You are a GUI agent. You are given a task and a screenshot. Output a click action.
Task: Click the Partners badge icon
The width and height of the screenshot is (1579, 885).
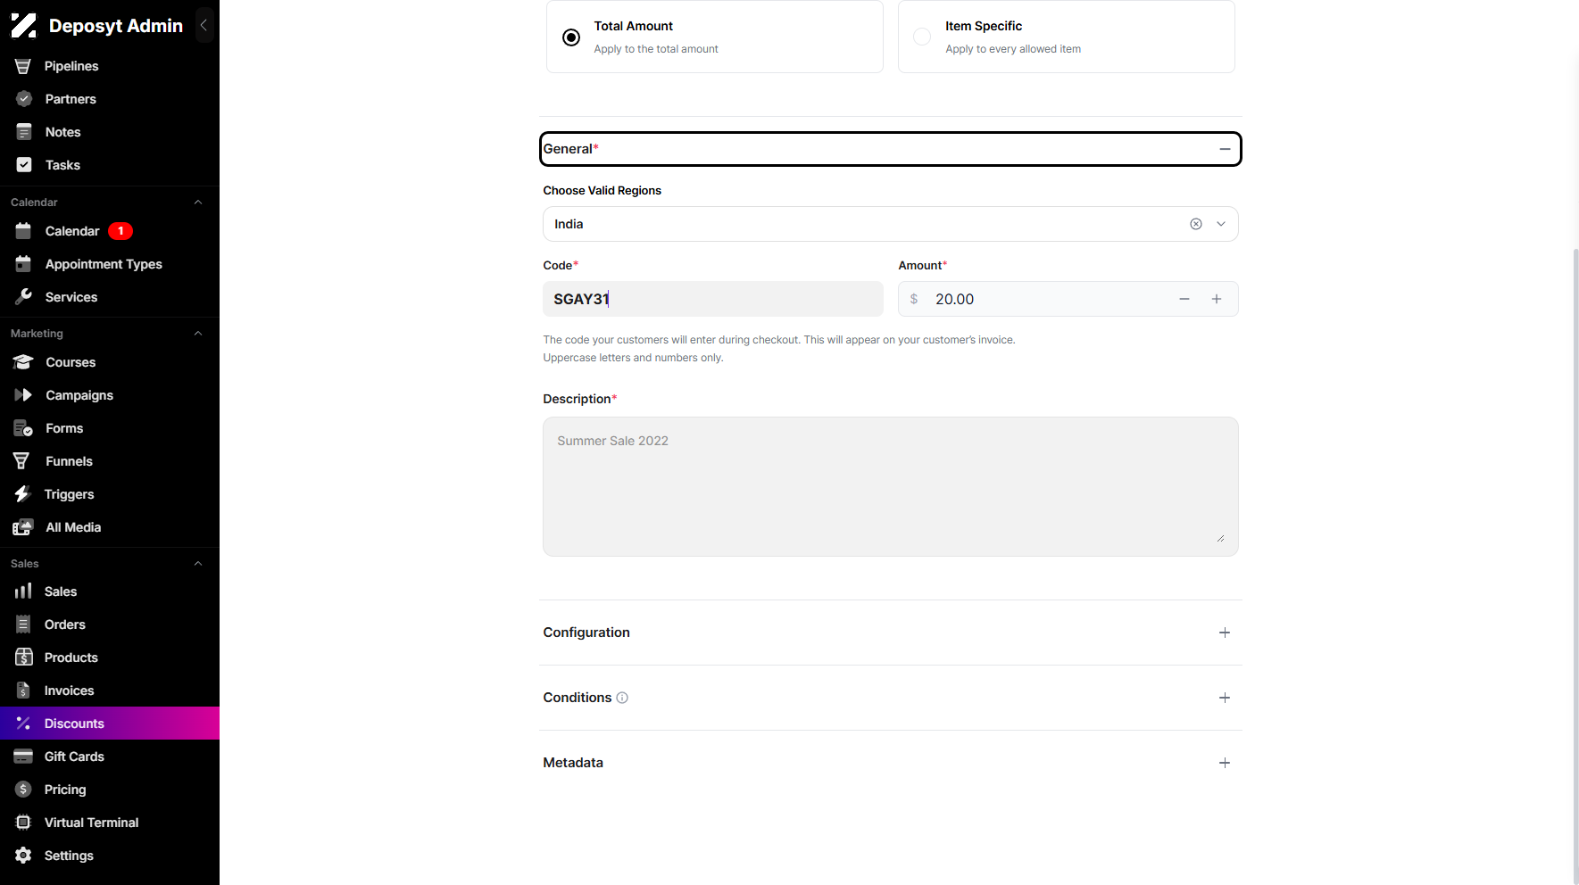tap(24, 99)
